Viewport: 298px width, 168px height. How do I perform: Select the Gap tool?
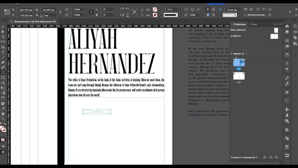(x=3, y=42)
